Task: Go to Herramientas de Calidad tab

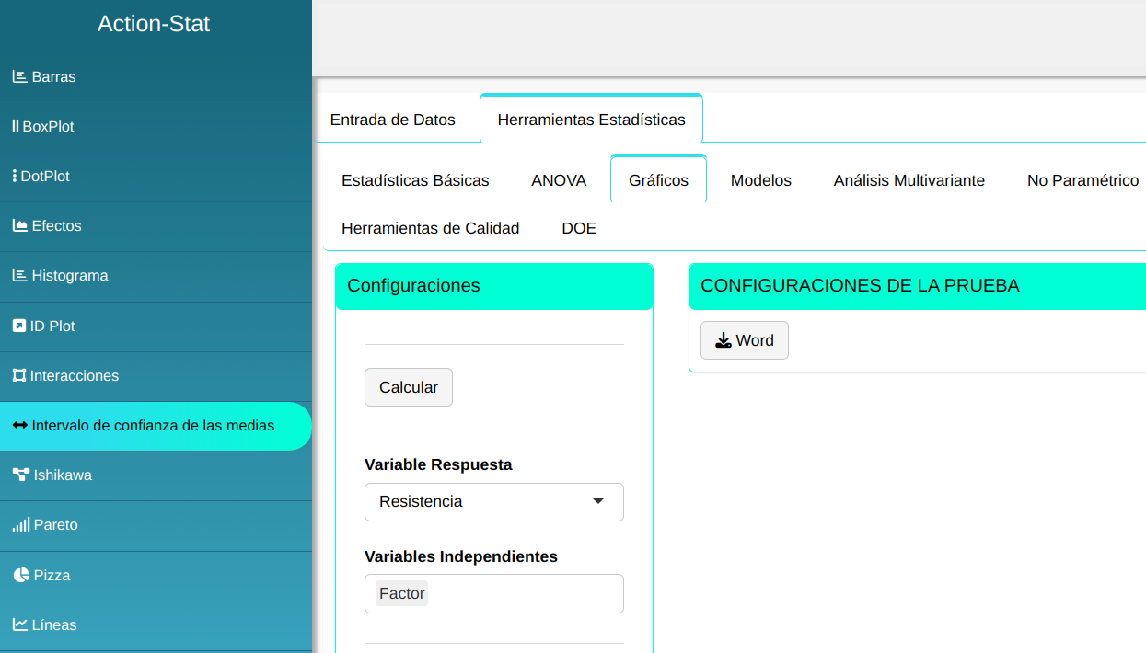Action: [x=430, y=228]
